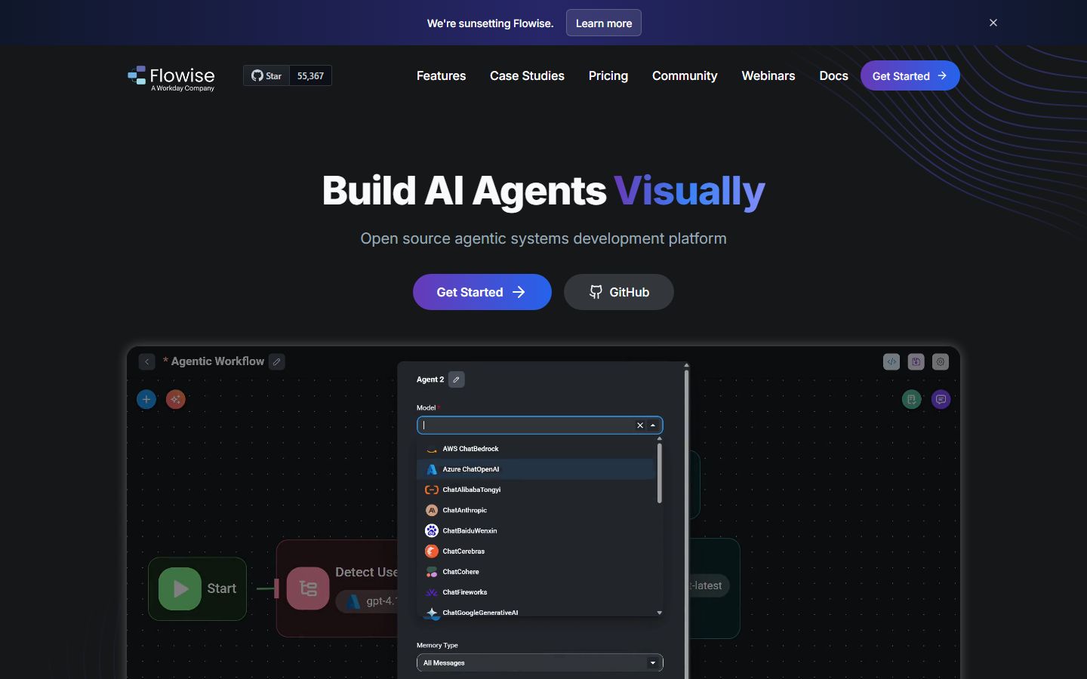
Task: Select ChatCohere from the model list
Action: [536, 572]
